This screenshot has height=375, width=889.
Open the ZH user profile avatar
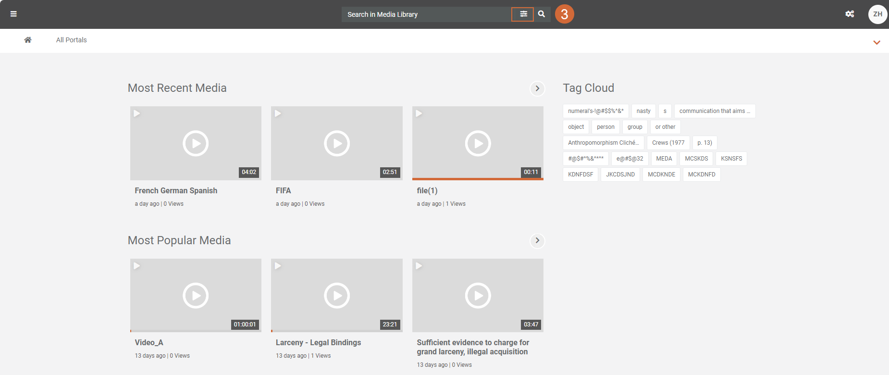click(877, 14)
